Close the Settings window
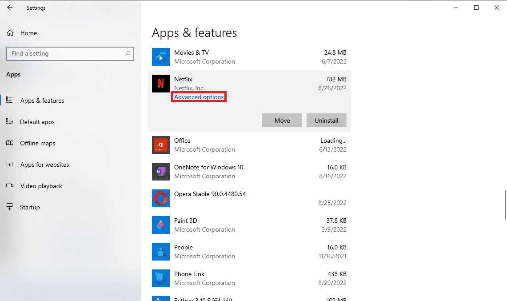Image resolution: width=507 pixels, height=301 pixels. click(x=497, y=8)
